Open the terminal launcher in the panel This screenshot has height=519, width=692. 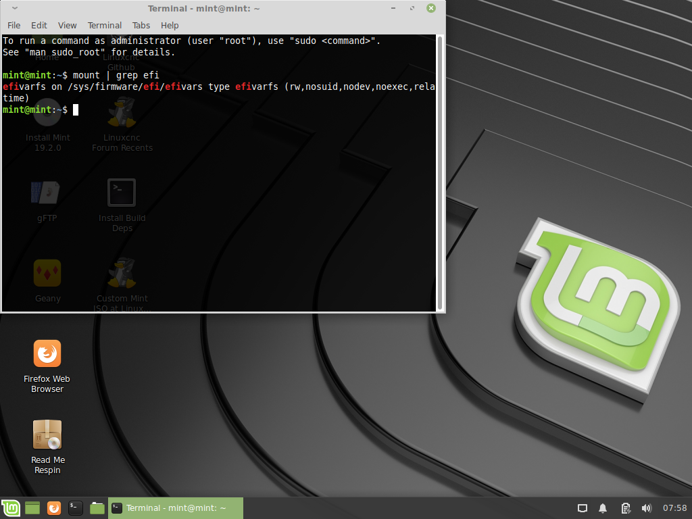[x=76, y=508]
